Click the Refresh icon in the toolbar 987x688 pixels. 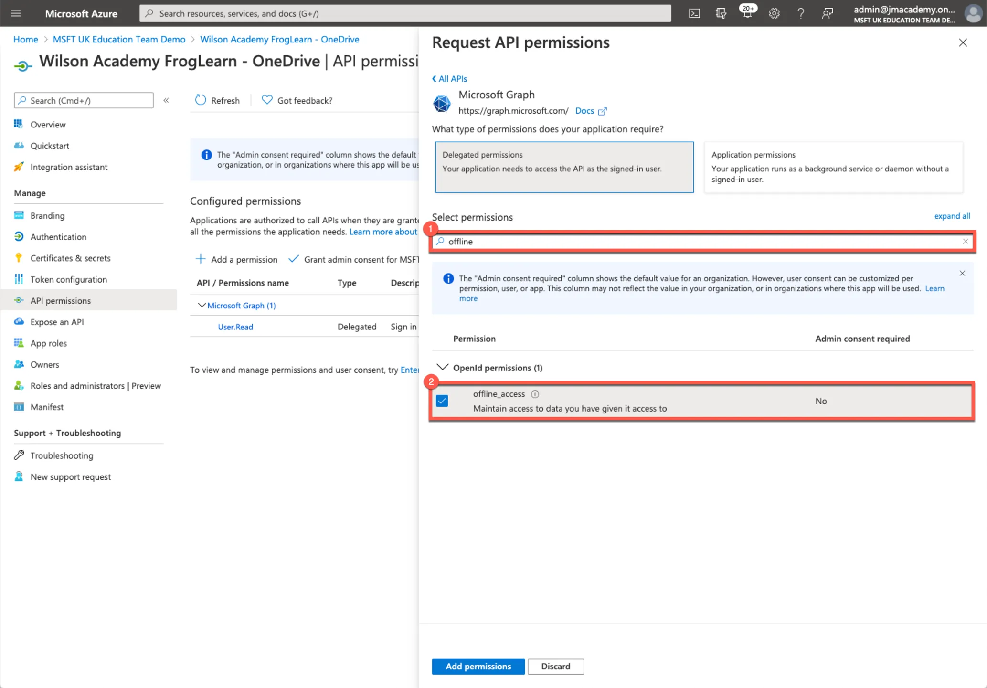point(201,100)
